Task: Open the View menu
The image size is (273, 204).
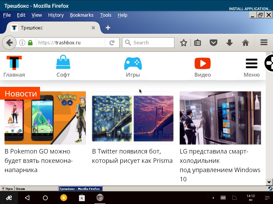Action: coord(37,15)
